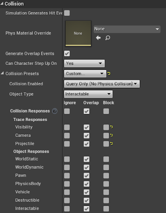Click Destructible Overlap checkbox
Viewport: 166px width, 213px height.
(x=87, y=201)
